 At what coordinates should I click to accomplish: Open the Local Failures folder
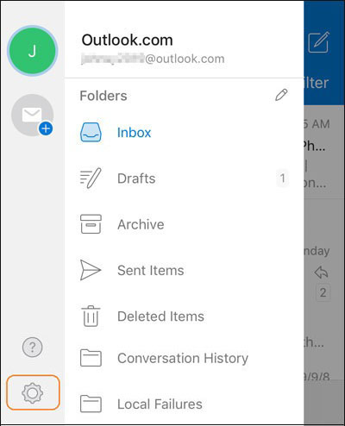coord(184,404)
